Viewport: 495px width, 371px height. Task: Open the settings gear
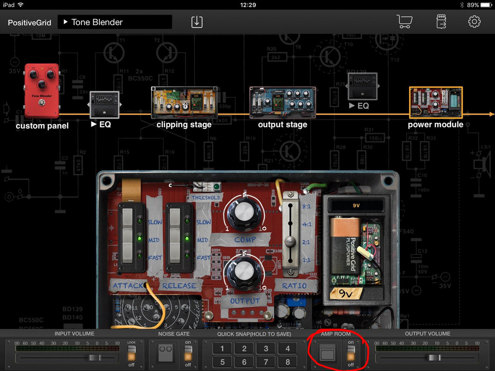[474, 22]
